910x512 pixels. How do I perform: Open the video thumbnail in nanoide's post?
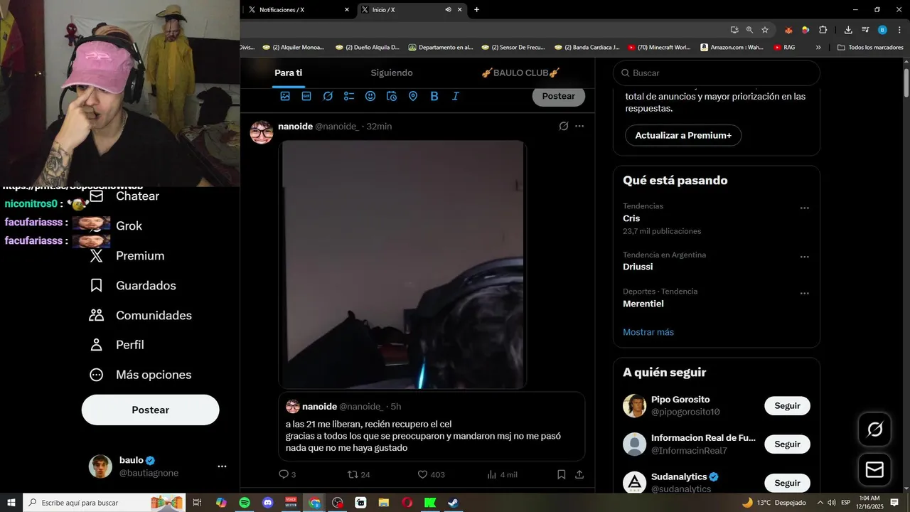(402, 265)
